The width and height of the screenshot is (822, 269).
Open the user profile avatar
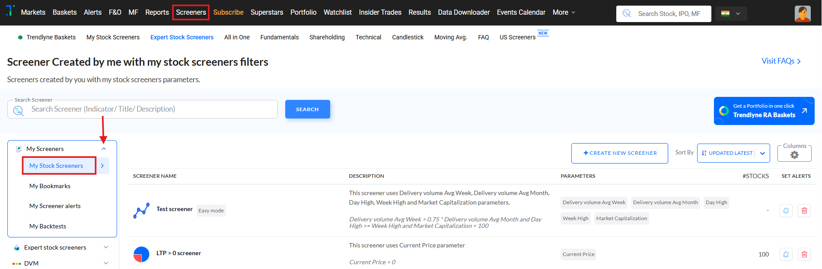click(x=803, y=14)
